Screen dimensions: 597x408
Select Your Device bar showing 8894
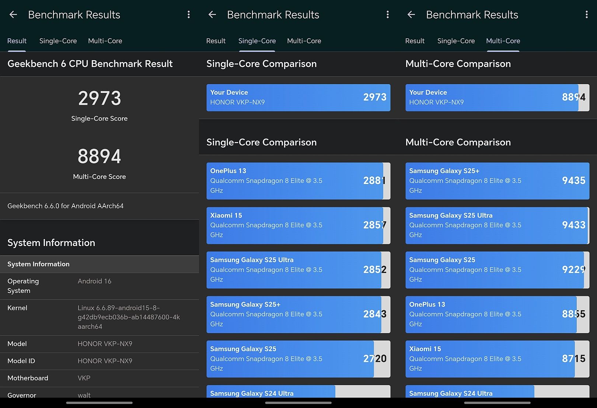[497, 98]
